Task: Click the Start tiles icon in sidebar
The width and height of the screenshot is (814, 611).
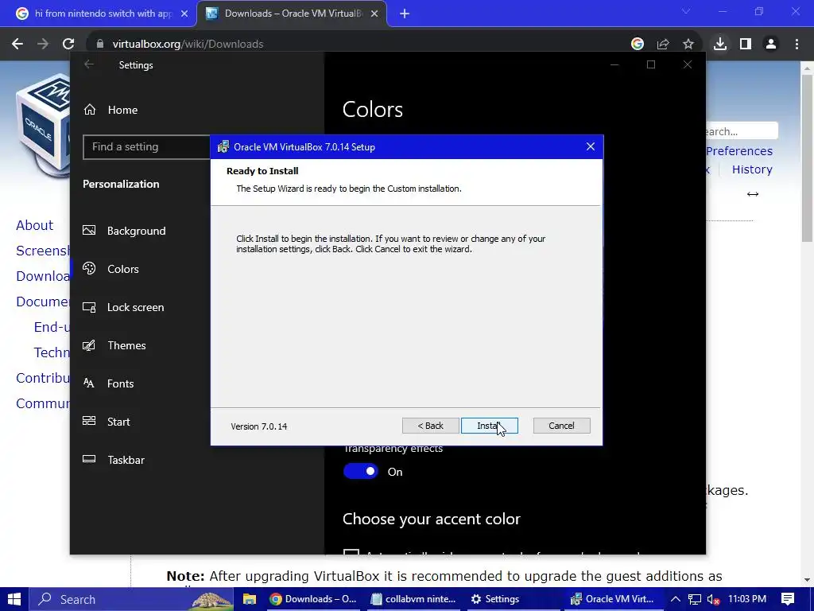Action: pos(89,421)
